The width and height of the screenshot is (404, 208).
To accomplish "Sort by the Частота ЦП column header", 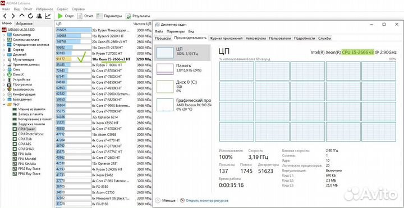I will [142, 24].
